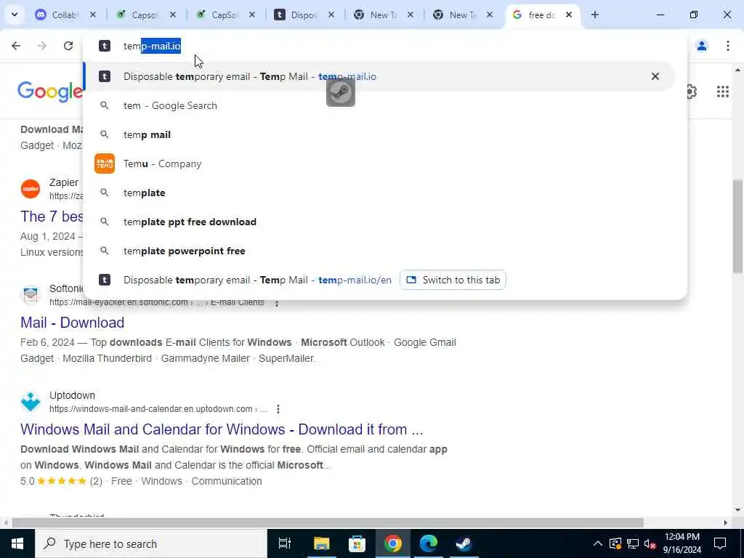Viewport: 744px width, 558px height.
Task: Choose 'template ppt free download' suggestion
Action: (379, 222)
